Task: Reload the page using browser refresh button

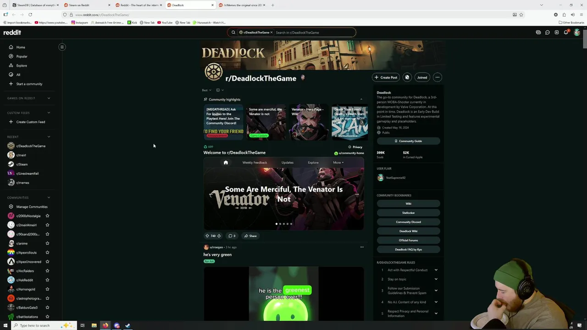Action: 30,15
